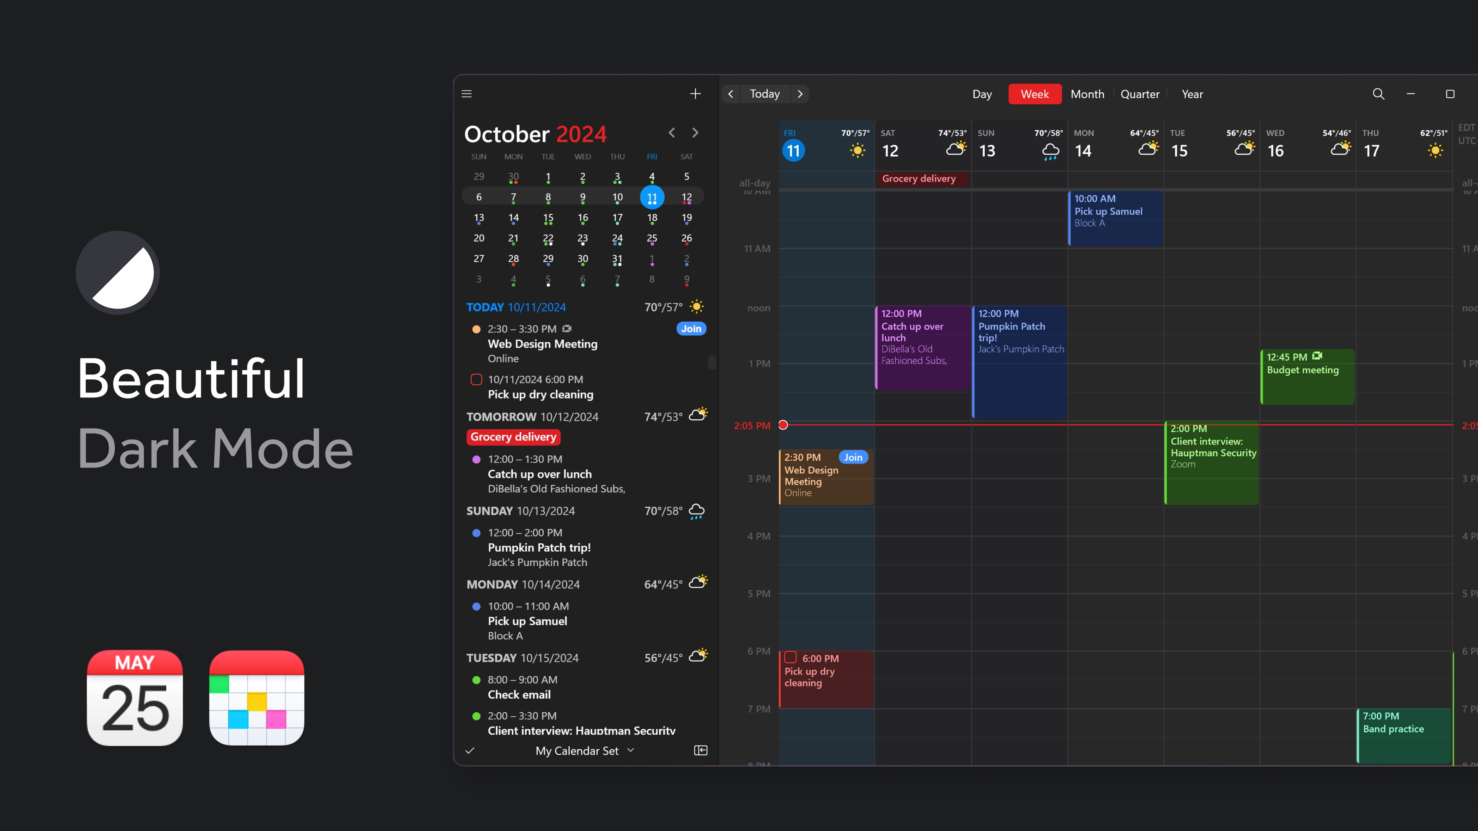This screenshot has width=1478, height=831.
Task: Collapse the sidebar using the panel icon
Action: tap(701, 751)
